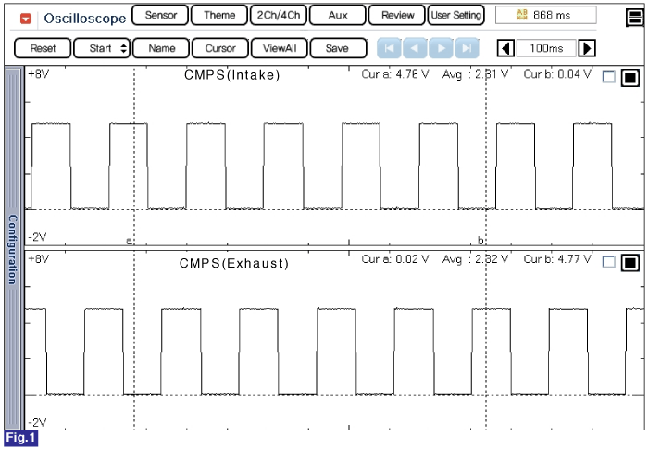Toggle the empty checkbox on CMPS(Exhaust) channel

click(609, 262)
